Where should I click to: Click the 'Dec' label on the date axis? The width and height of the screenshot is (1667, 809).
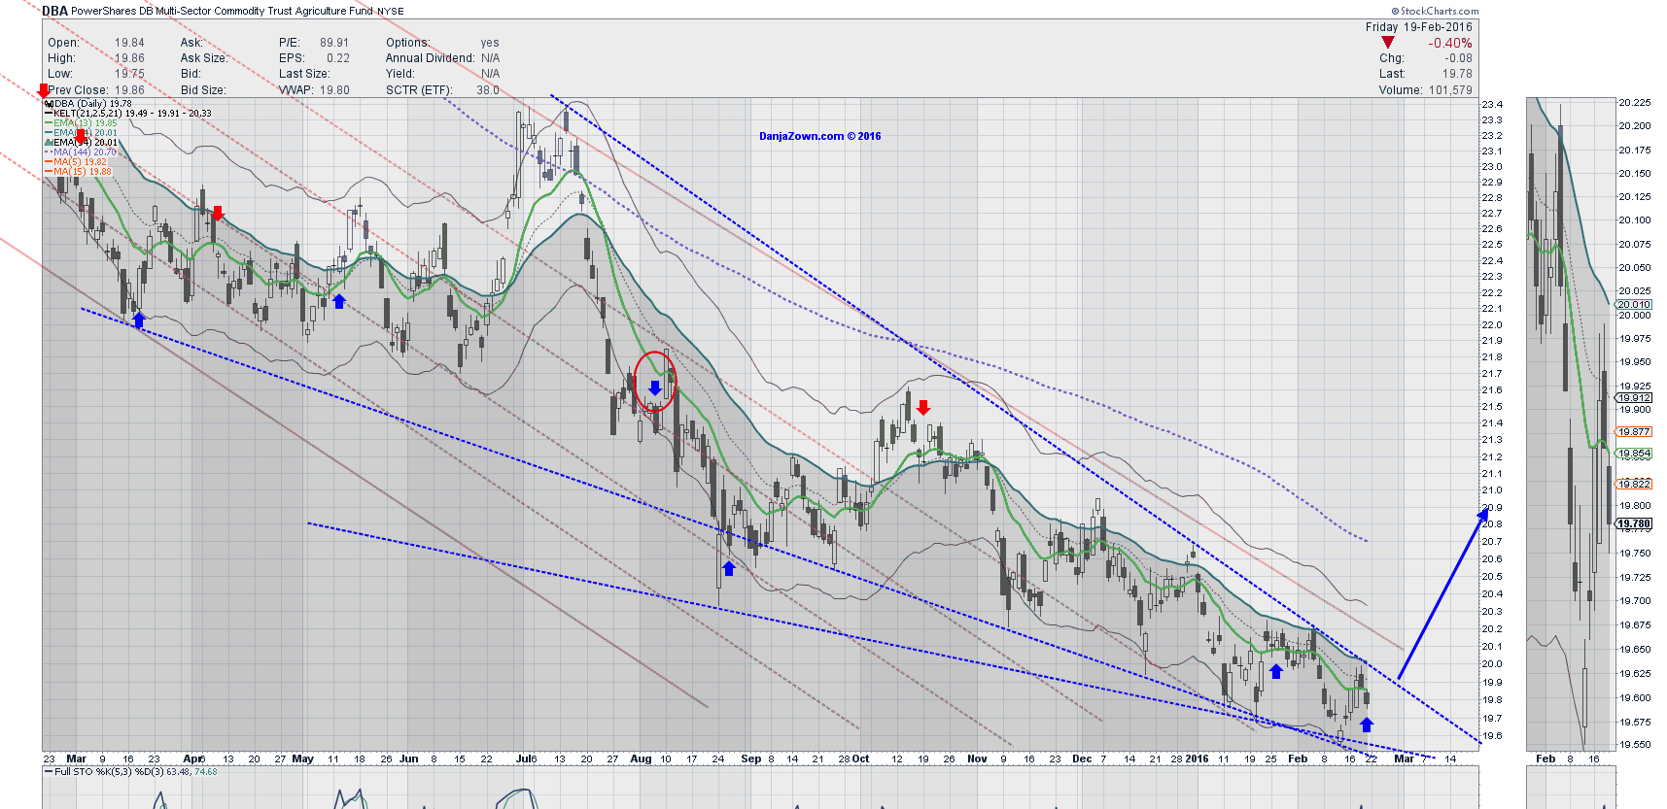[1082, 759]
